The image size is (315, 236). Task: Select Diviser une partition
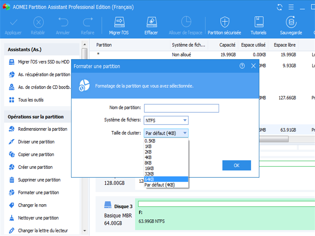(x=31, y=142)
